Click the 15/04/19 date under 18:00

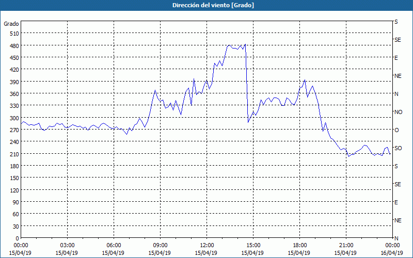(x=299, y=253)
